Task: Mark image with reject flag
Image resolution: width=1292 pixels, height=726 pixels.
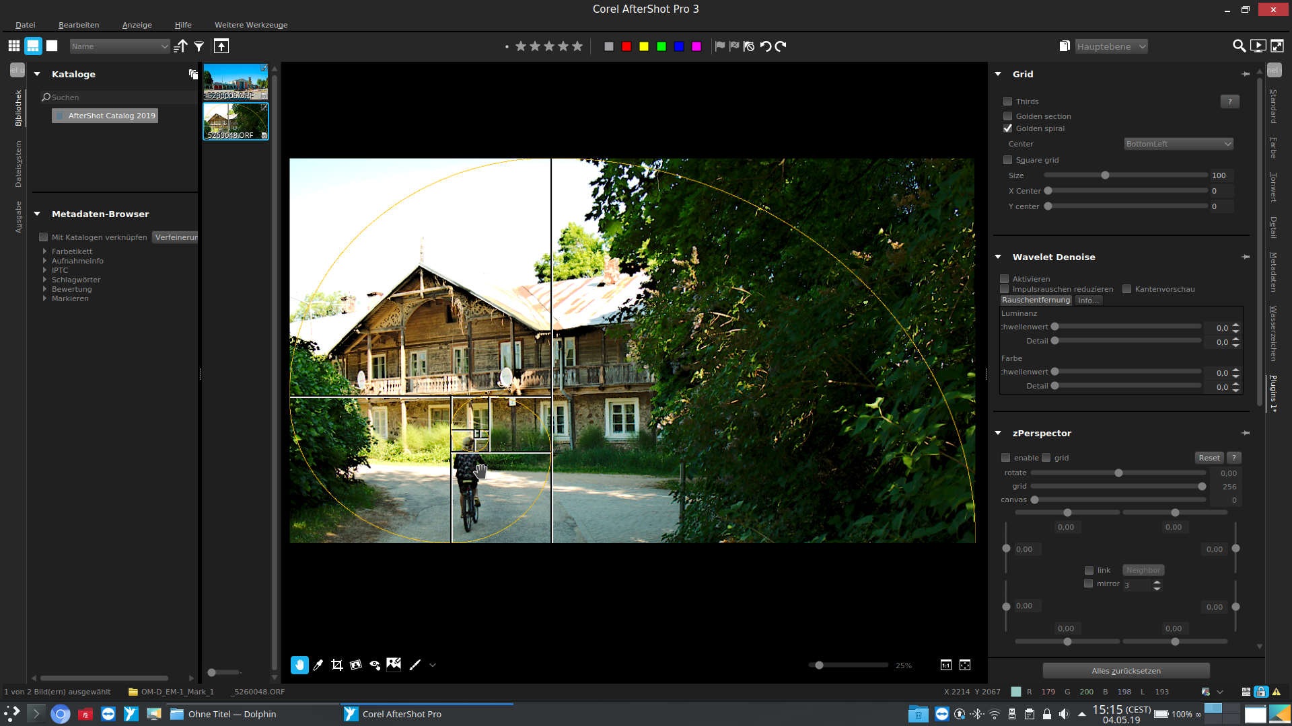Action: point(734,46)
